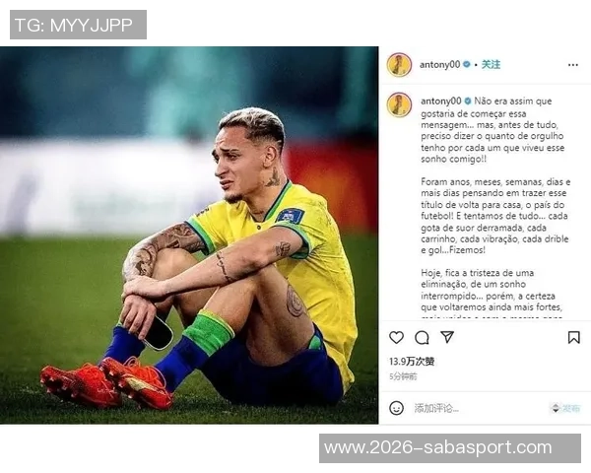
Task: Click the 5分钟前 post timestamp
Action: point(403,376)
